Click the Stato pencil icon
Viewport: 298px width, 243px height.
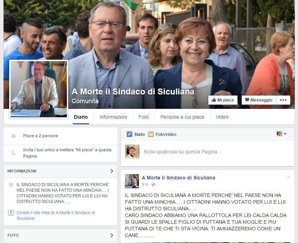129,134
